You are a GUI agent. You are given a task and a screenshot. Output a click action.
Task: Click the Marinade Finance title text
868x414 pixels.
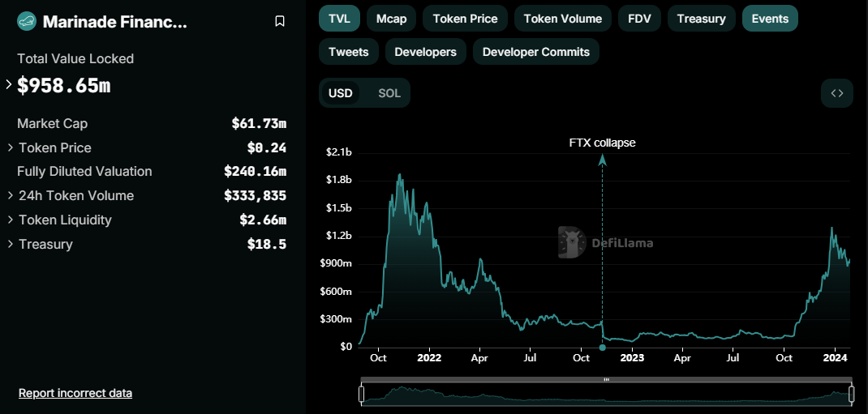click(115, 22)
